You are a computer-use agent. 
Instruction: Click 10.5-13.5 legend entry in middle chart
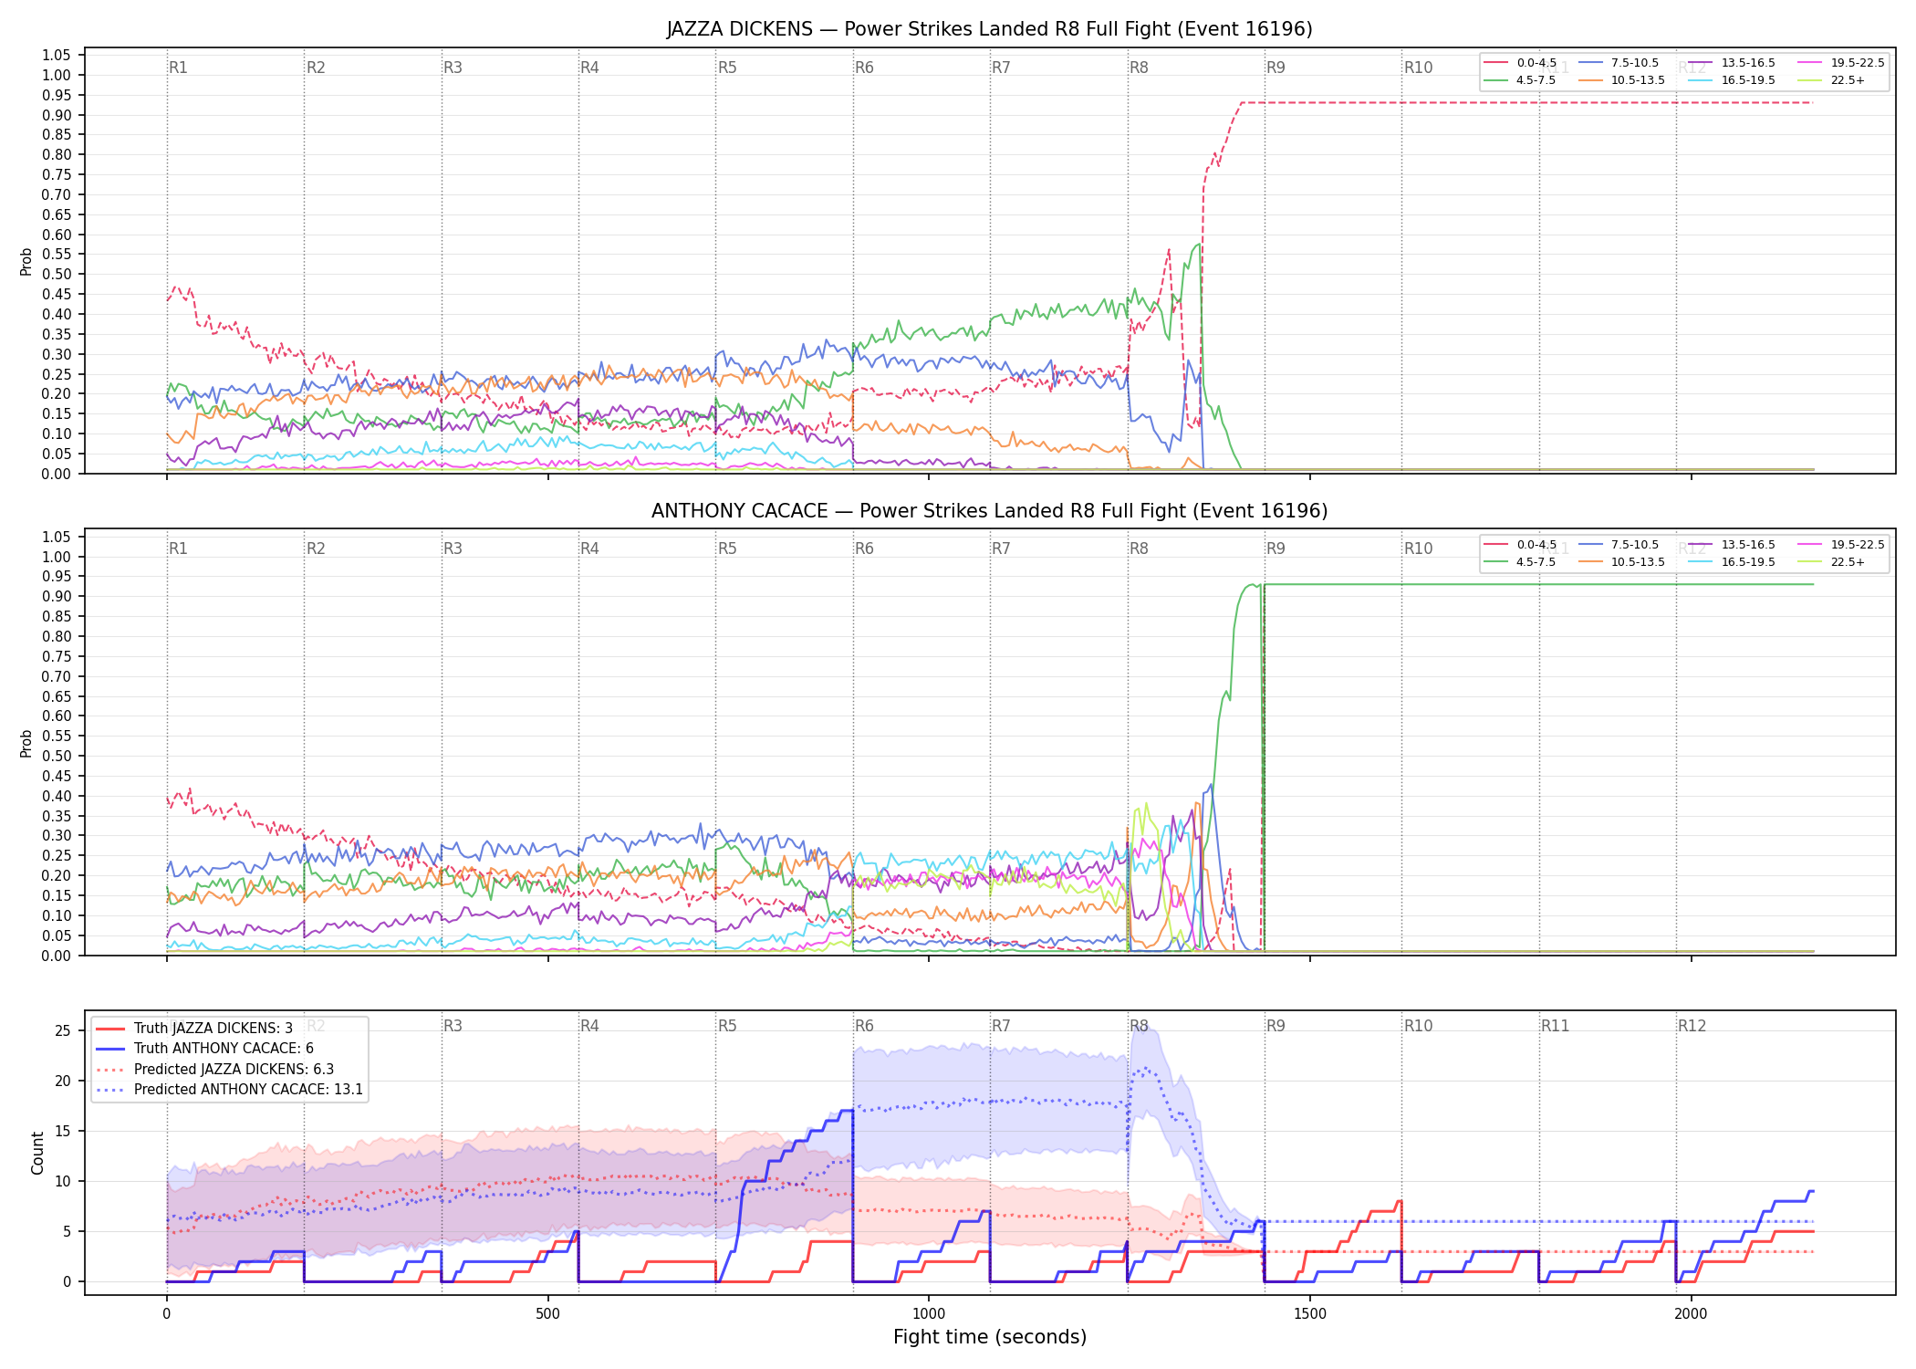(1621, 562)
